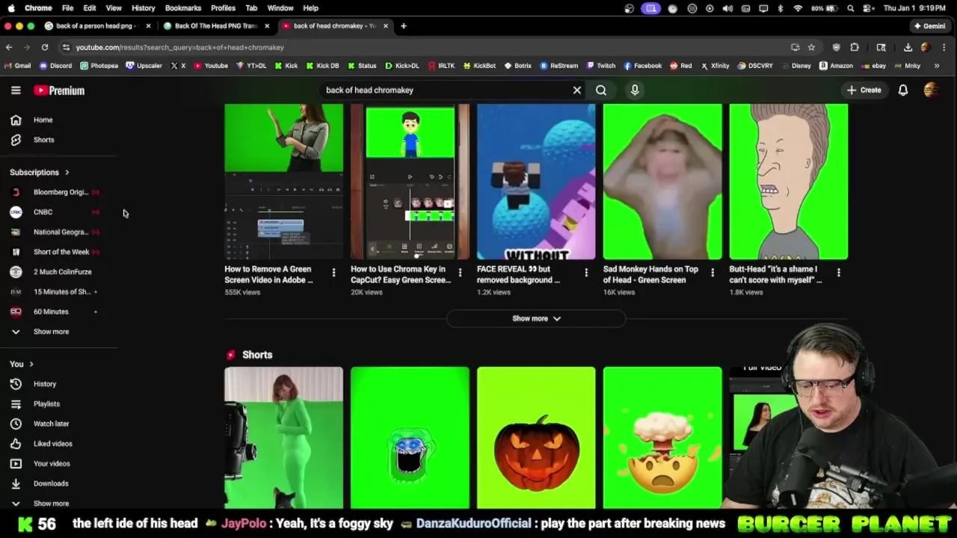The image size is (957, 538).
Task: Open Chrome downloads icon
Action: 908,47
